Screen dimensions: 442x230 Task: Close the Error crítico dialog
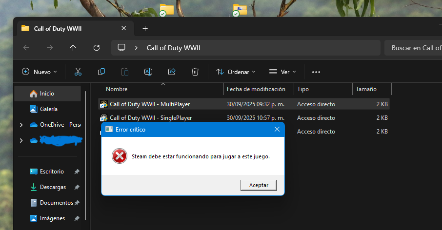coord(277,129)
